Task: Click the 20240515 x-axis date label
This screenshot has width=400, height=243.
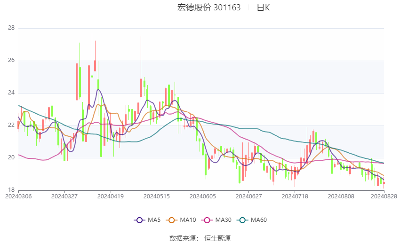Action: (157, 196)
